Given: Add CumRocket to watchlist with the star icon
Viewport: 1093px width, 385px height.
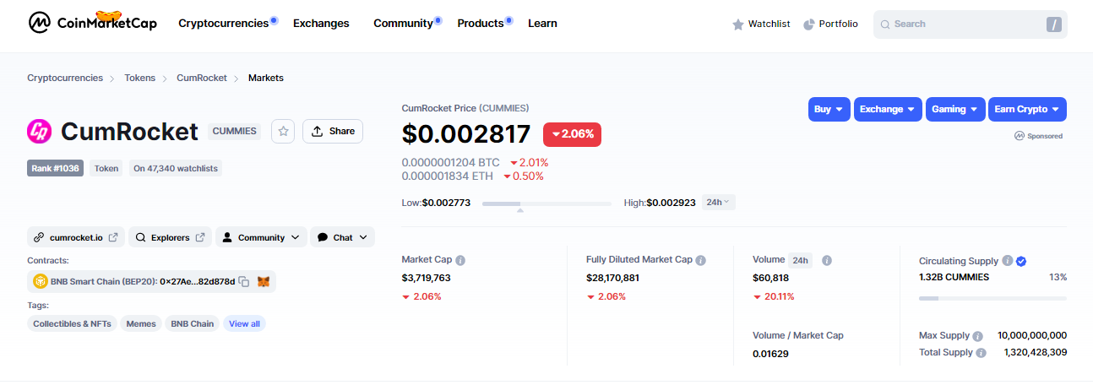Looking at the screenshot, I should point(284,131).
